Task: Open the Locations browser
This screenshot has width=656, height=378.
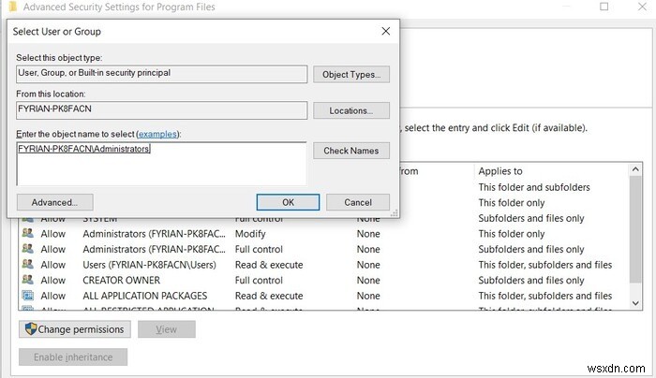Action: [351, 110]
